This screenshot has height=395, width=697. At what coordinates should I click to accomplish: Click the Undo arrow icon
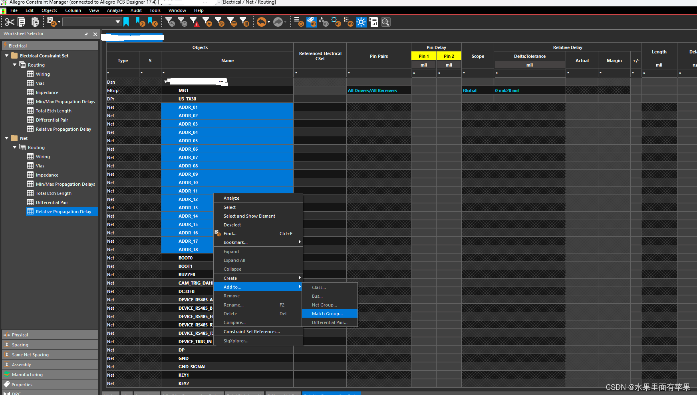click(x=261, y=22)
